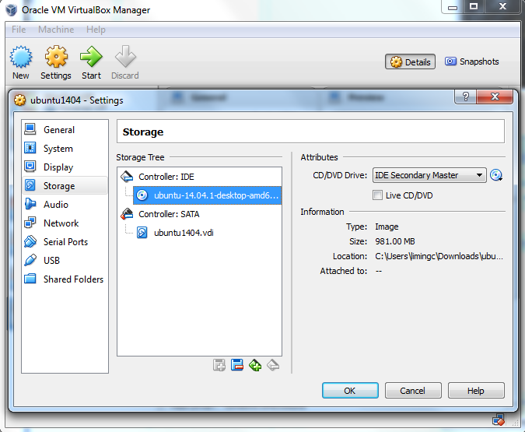525x432 pixels.
Task: Select the Storage category in the sidebar
Action: point(65,185)
